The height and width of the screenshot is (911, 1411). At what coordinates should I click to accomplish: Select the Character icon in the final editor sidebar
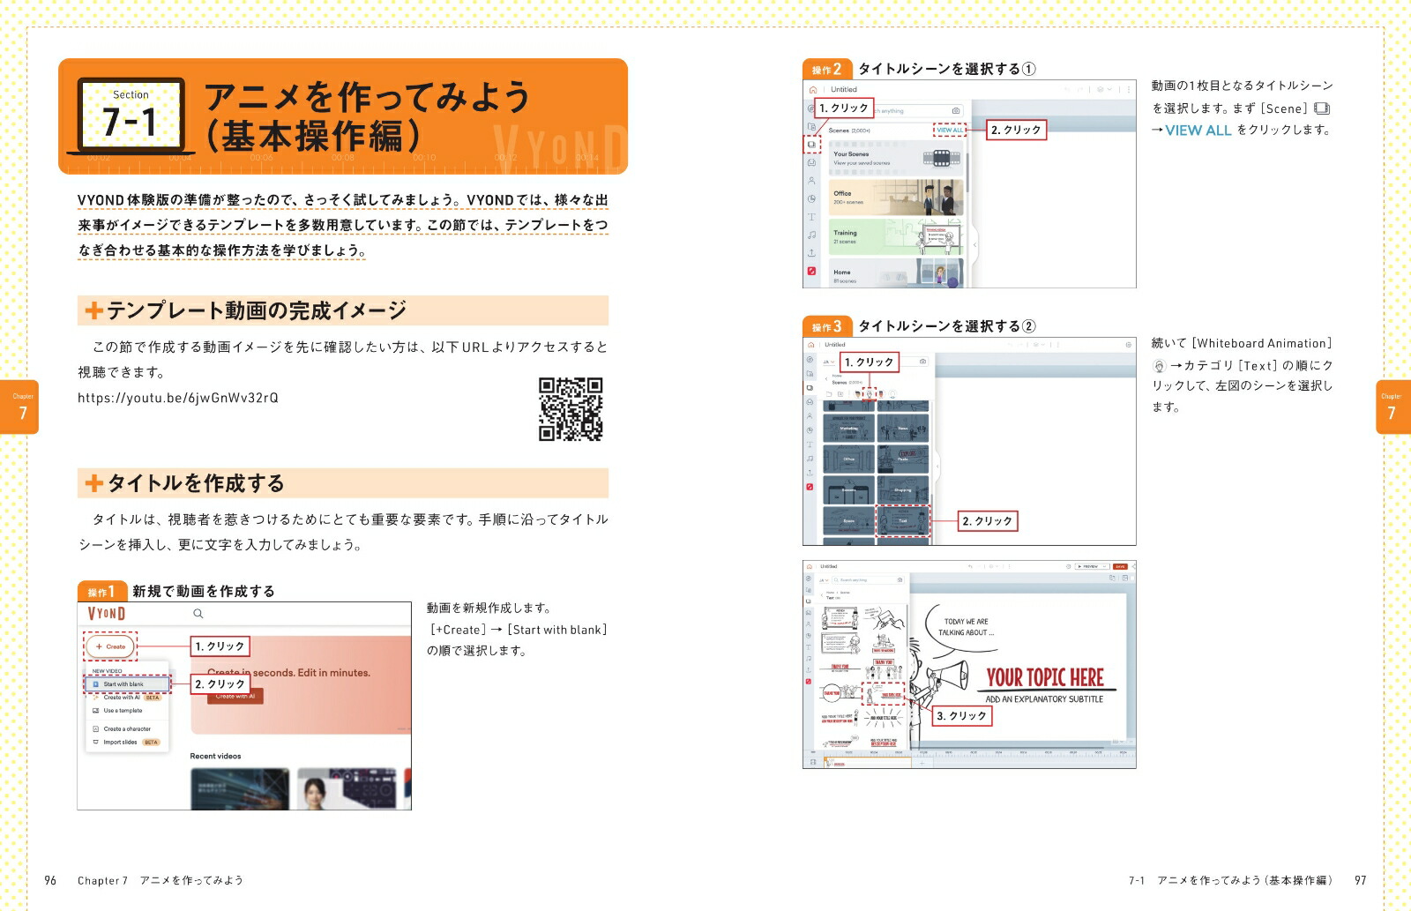(809, 624)
